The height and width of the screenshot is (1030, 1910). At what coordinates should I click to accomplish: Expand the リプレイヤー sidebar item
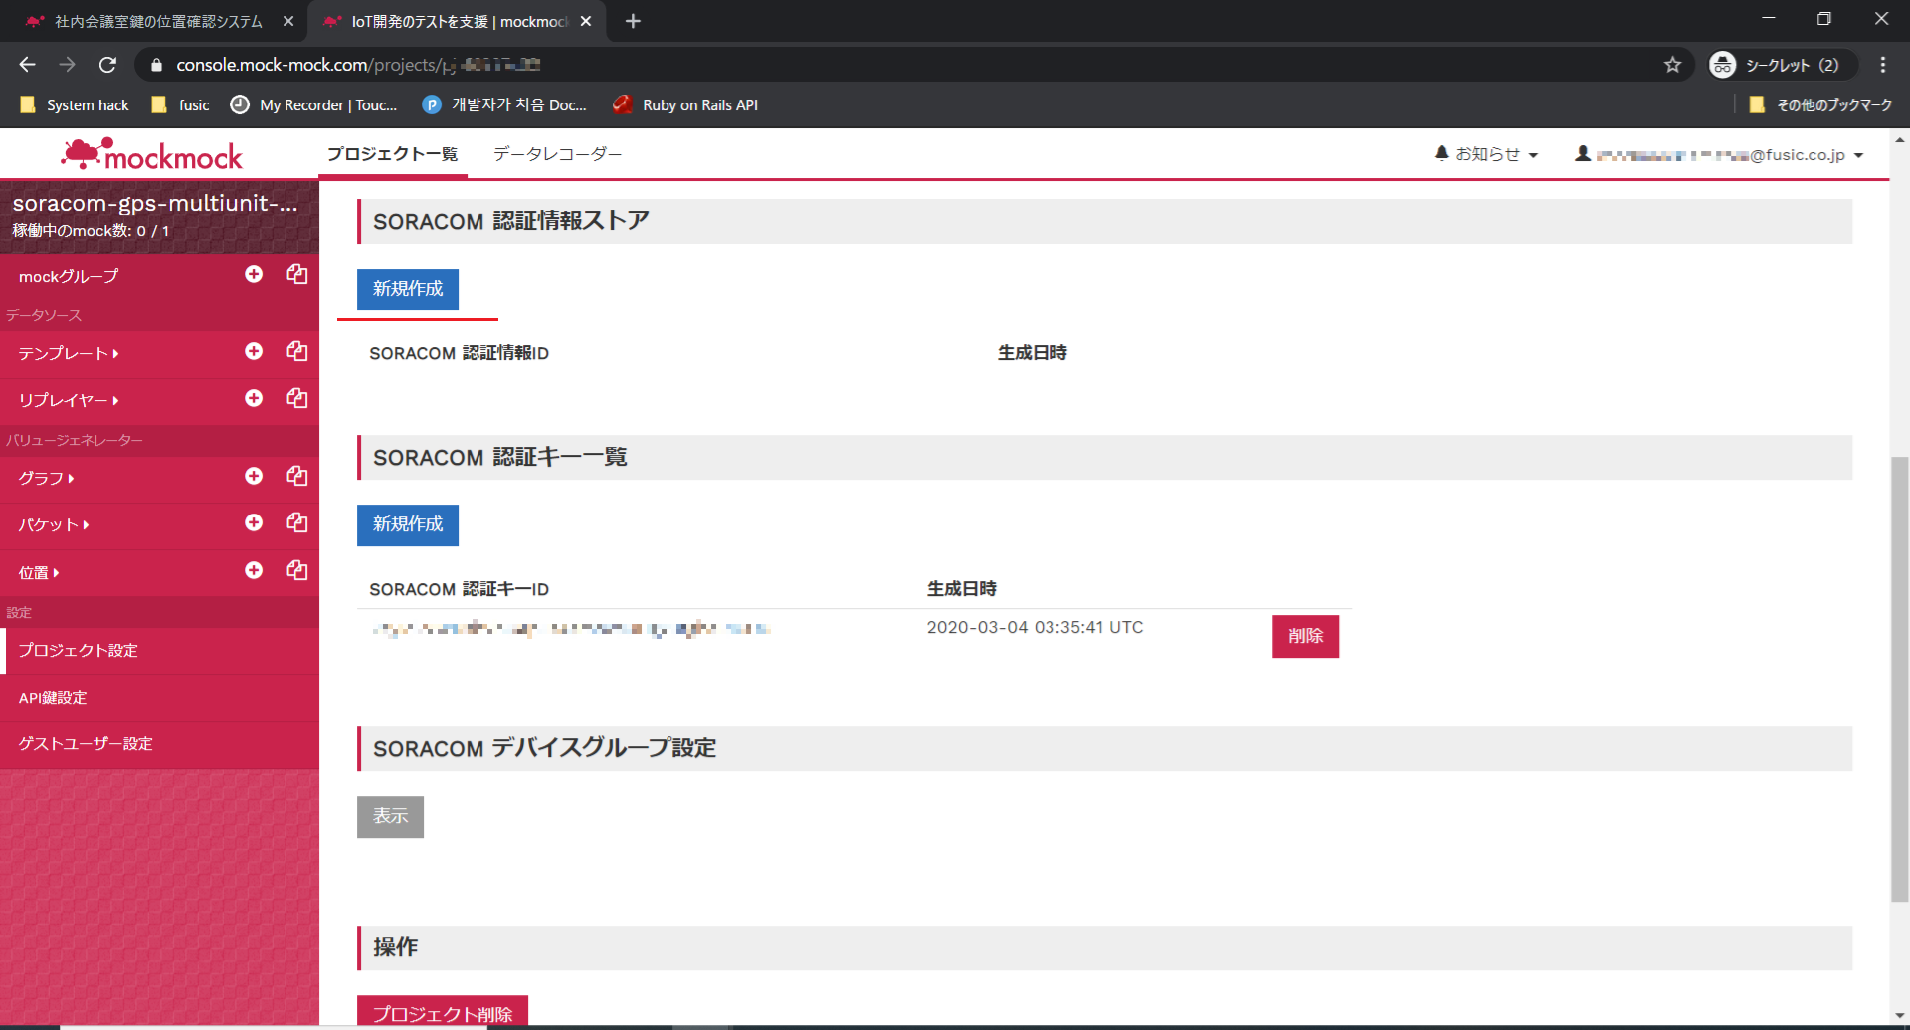click(68, 400)
